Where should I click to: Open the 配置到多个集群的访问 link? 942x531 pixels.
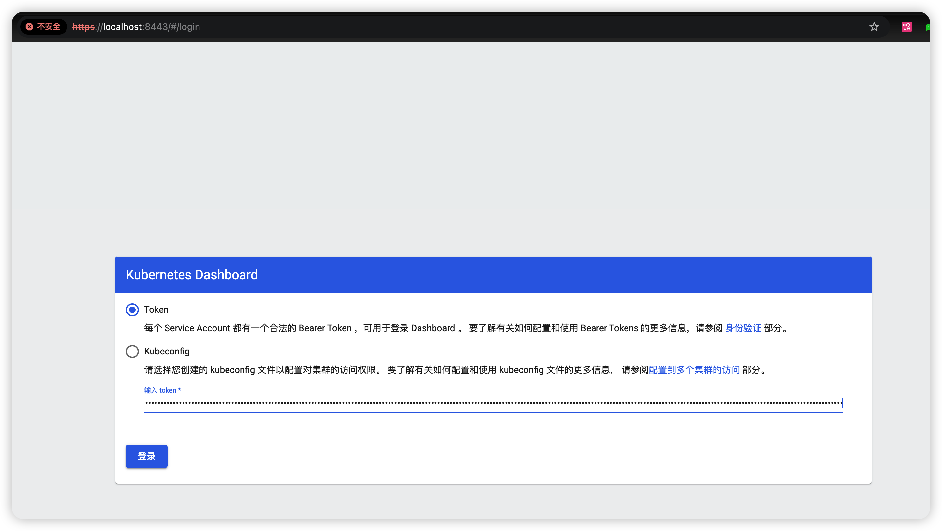pos(694,370)
